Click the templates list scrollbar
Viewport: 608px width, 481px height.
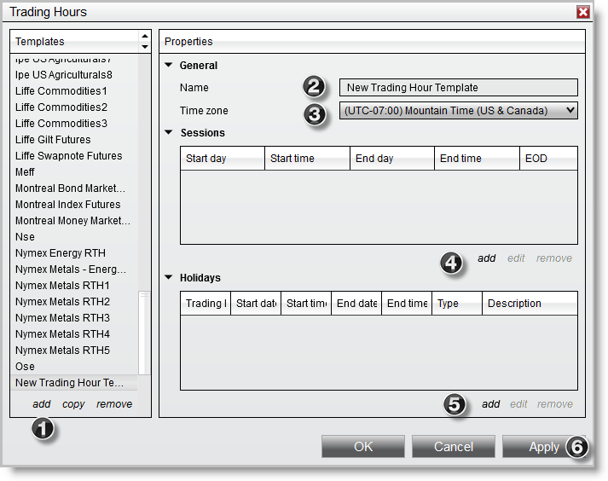point(144,333)
